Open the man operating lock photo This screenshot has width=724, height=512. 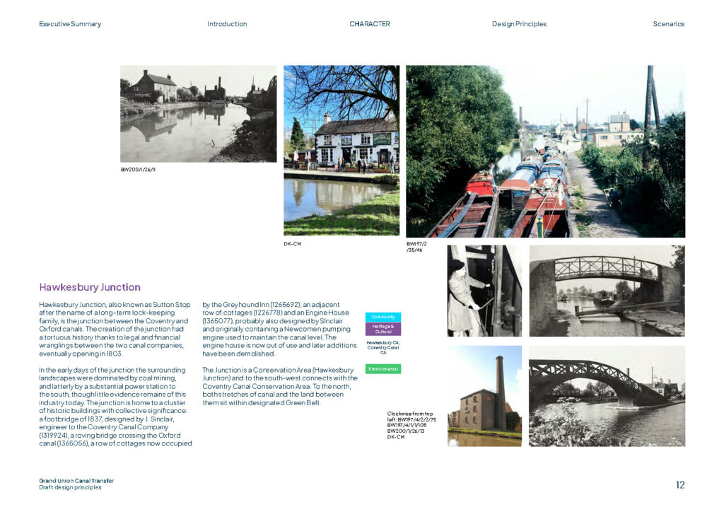(x=484, y=291)
